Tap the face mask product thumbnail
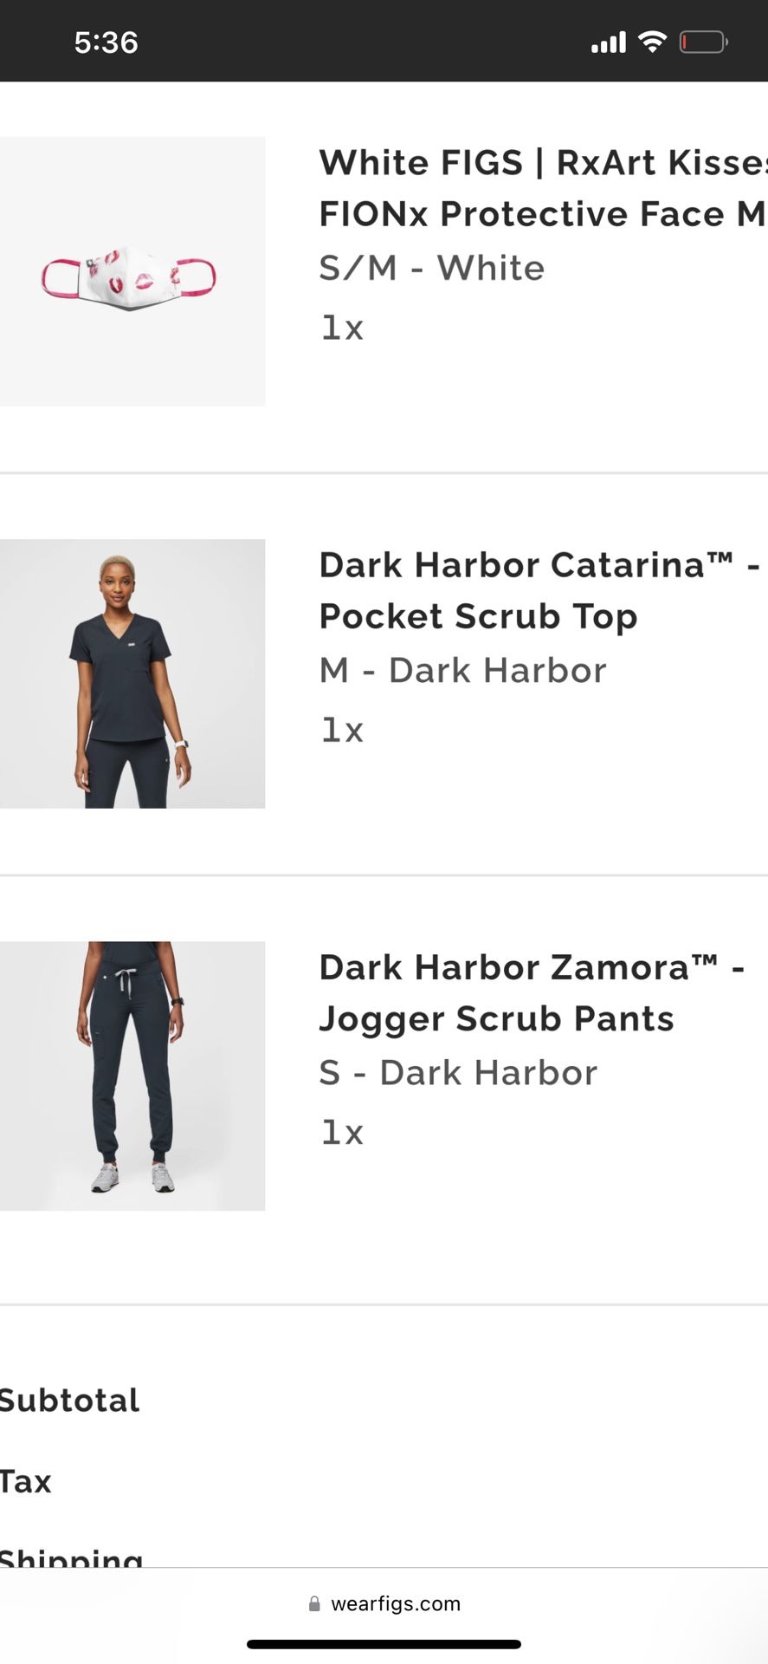768x1664 pixels. pyautogui.click(x=132, y=271)
